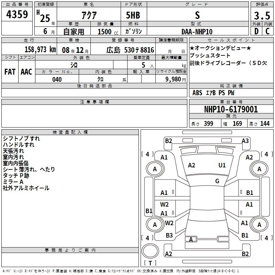Image resolution: width=275 pixels, height=275 pixels.
Task: Select the G windshield mark in diagram
Action: pos(217,181)
